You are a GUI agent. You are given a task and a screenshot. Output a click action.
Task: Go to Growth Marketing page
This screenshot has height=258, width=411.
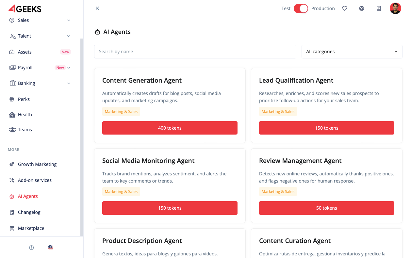[x=37, y=164]
